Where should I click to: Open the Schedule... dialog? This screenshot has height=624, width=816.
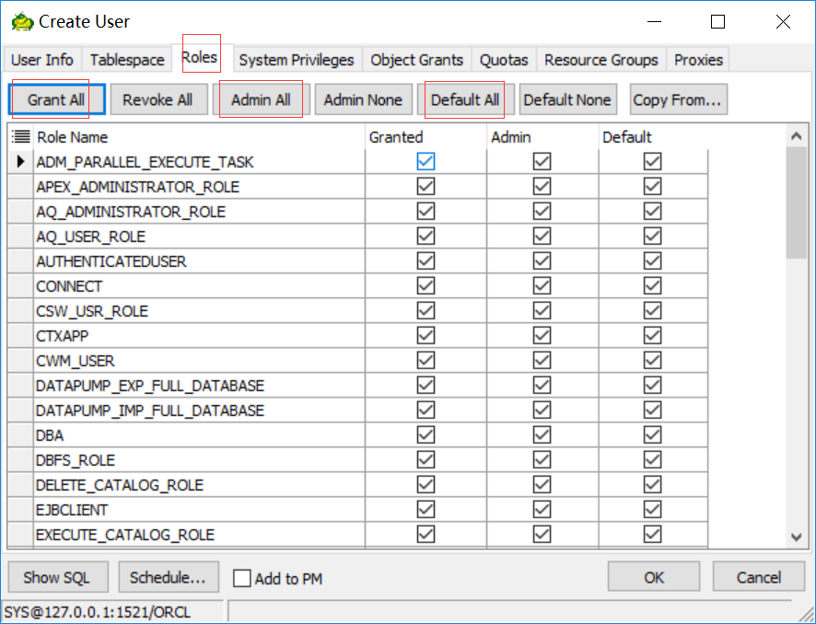[x=169, y=577]
